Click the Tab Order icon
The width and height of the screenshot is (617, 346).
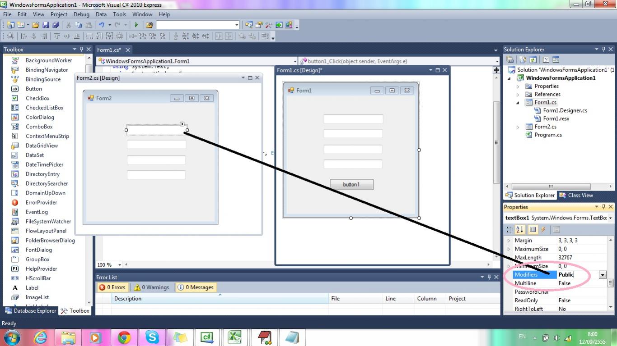265,36
